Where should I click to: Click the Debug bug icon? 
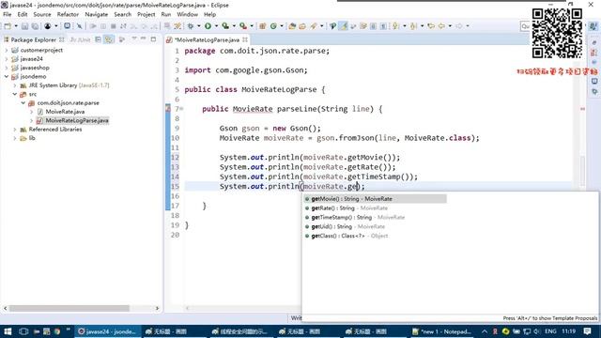[x=191, y=26]
